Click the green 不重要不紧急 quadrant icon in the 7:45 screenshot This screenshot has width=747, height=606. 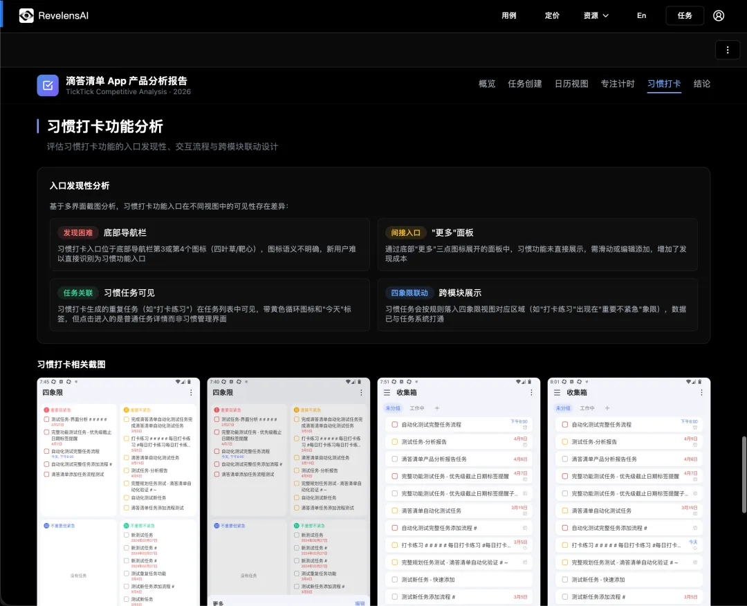click(127, 526)
